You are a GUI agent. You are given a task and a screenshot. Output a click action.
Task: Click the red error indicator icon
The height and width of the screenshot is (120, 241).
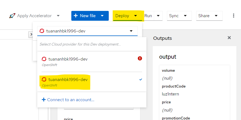click(x=140, y=58)
